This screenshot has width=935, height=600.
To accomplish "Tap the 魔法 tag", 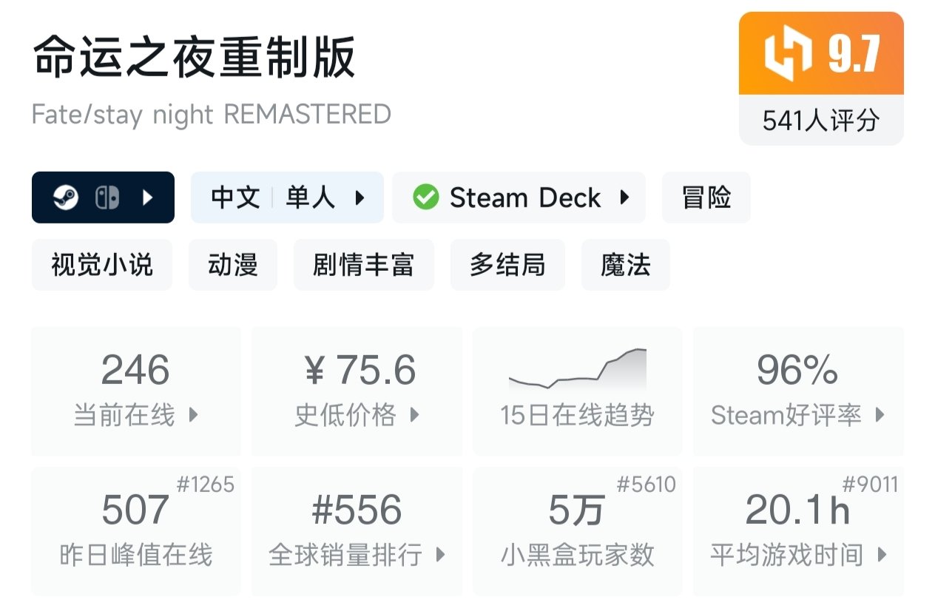I will (626, 264).
